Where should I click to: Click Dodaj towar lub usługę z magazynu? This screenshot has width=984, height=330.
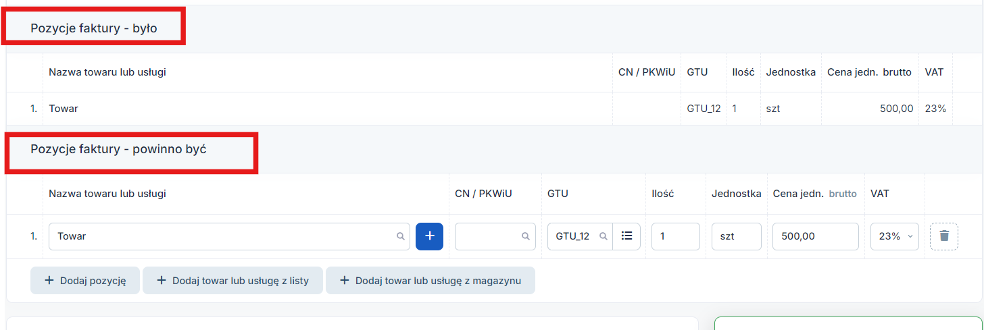tap(430, 281)
